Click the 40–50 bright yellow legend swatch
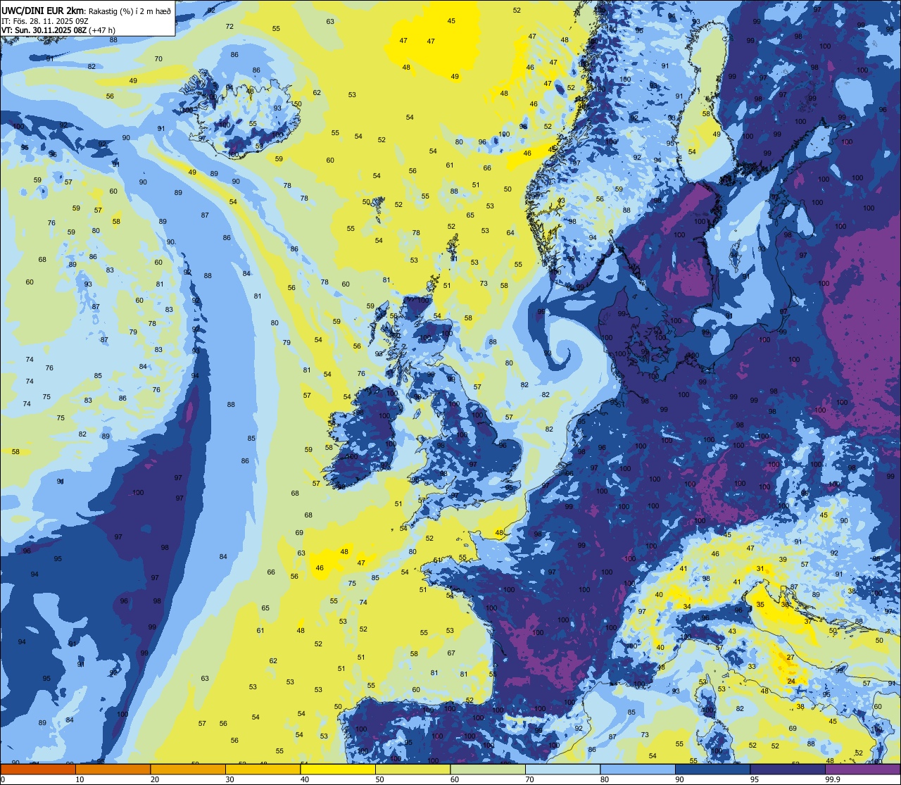This screenshot has width=901, height=785. coord(338,769)
